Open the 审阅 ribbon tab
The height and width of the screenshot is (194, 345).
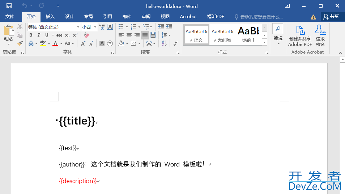pos(146,17)
